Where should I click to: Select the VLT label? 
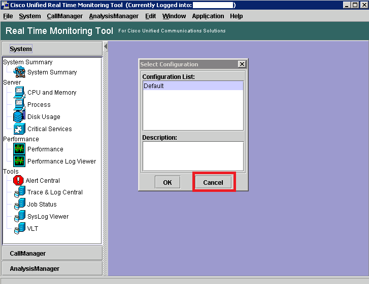click(32, 229)
